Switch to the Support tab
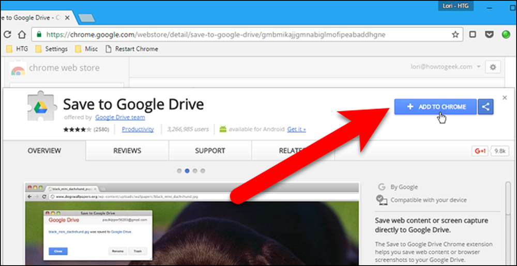The image size is (517, 266). (210, 151)
